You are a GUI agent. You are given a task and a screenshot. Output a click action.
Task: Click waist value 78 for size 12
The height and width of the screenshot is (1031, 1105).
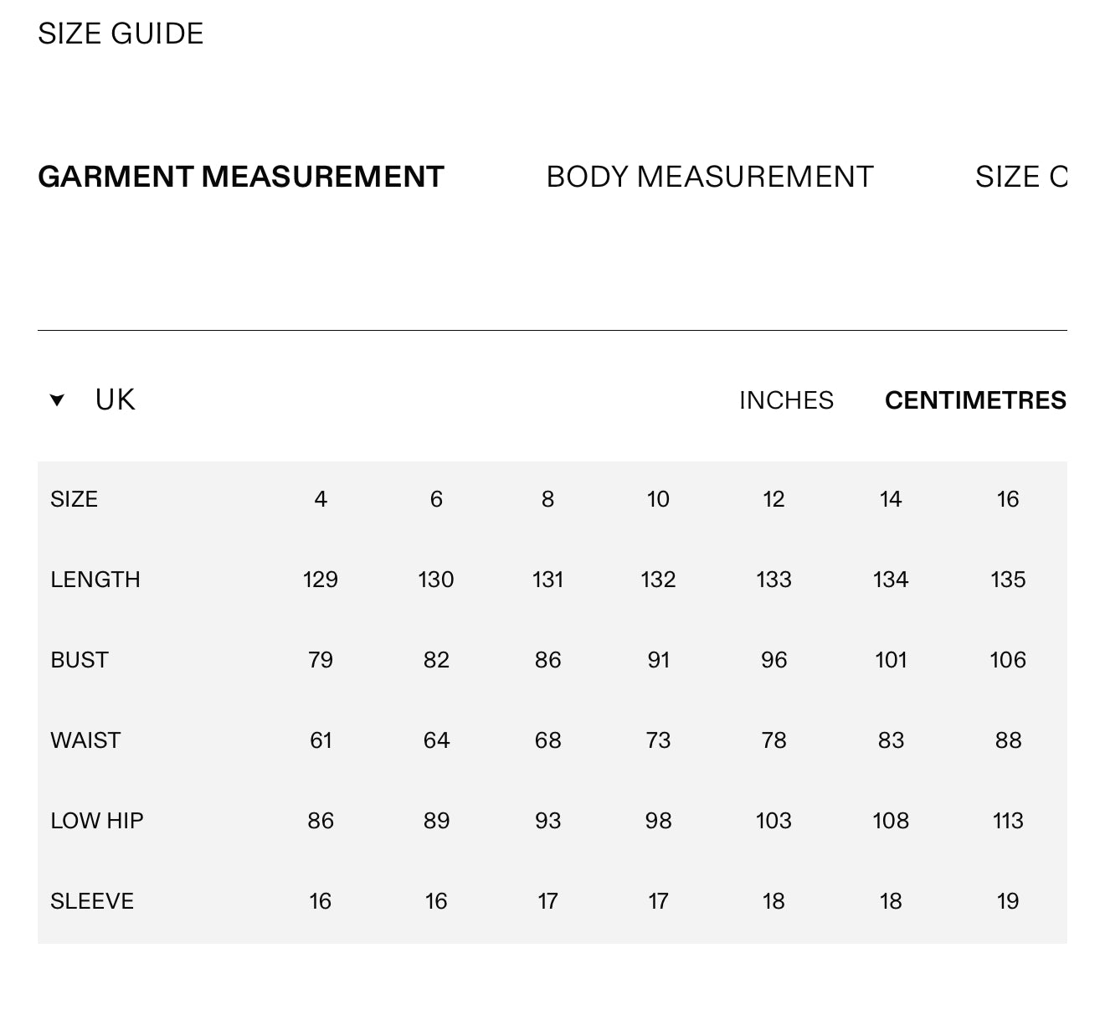(x=773, y=740)
